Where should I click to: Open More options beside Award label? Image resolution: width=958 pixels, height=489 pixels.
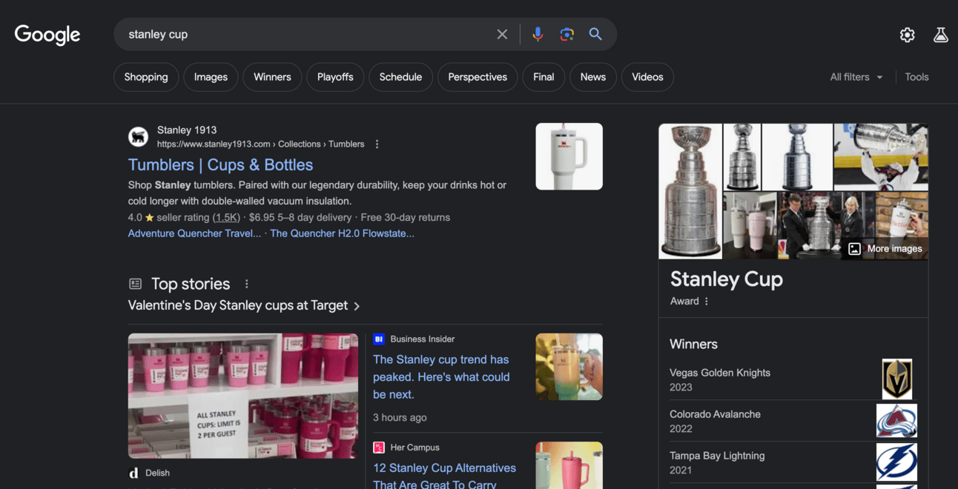pyautogui.click(x=707, y=302)
